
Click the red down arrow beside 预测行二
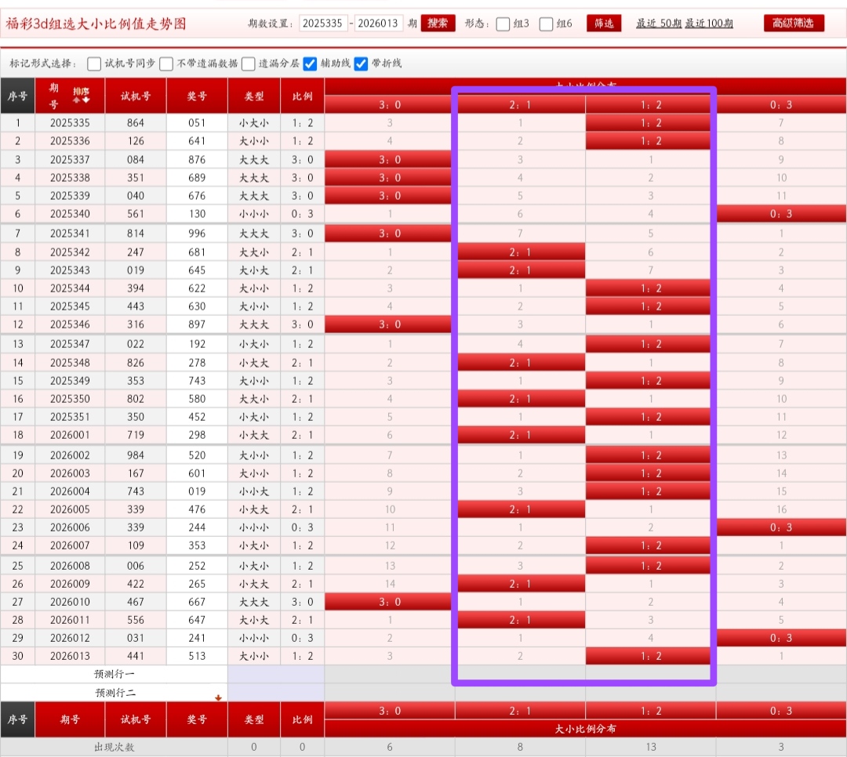click(219, 697)
